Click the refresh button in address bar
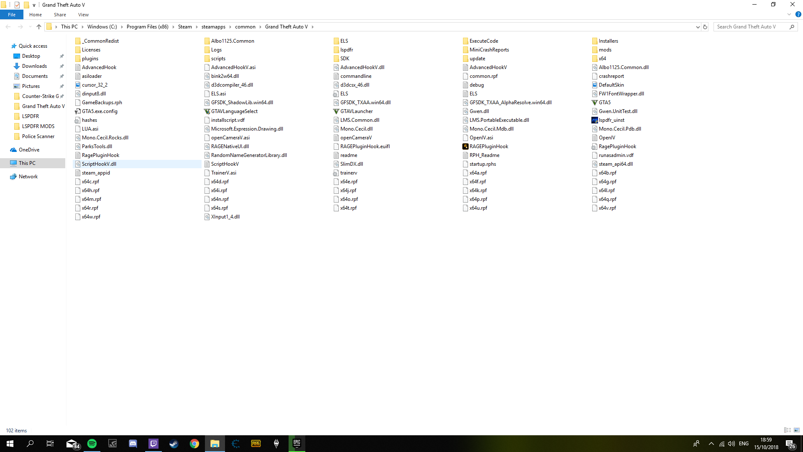Image resolution: width=803 pixels, height=452 pixels. pos(705,27)
